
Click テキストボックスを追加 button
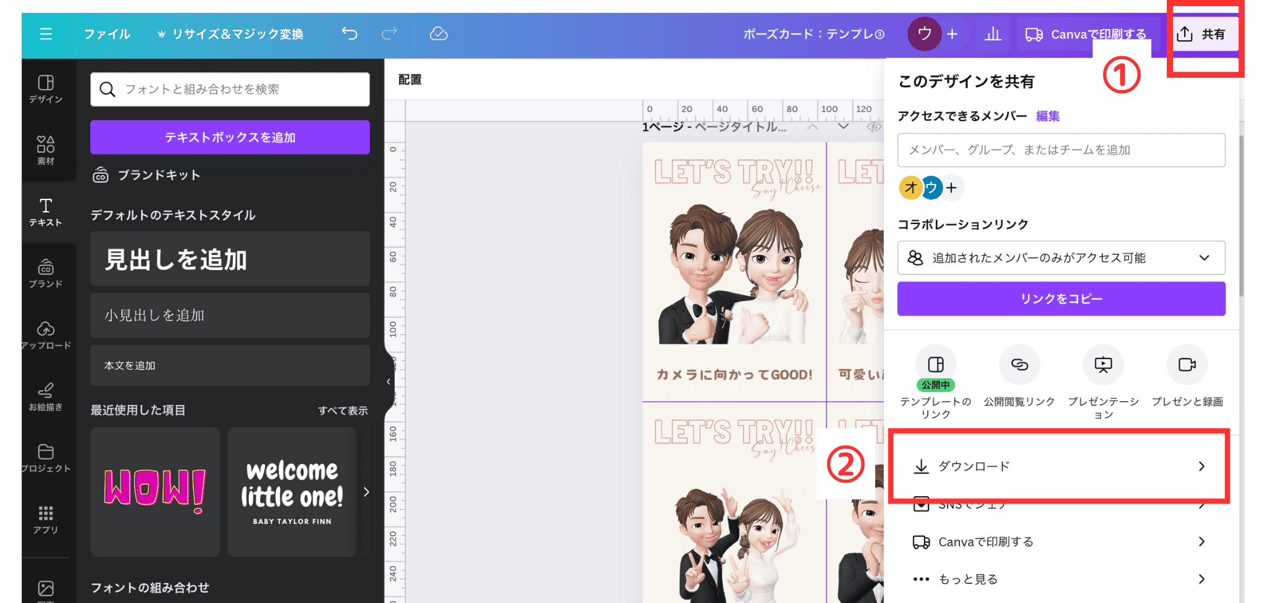pyautogui.click(x=230, y=137)
